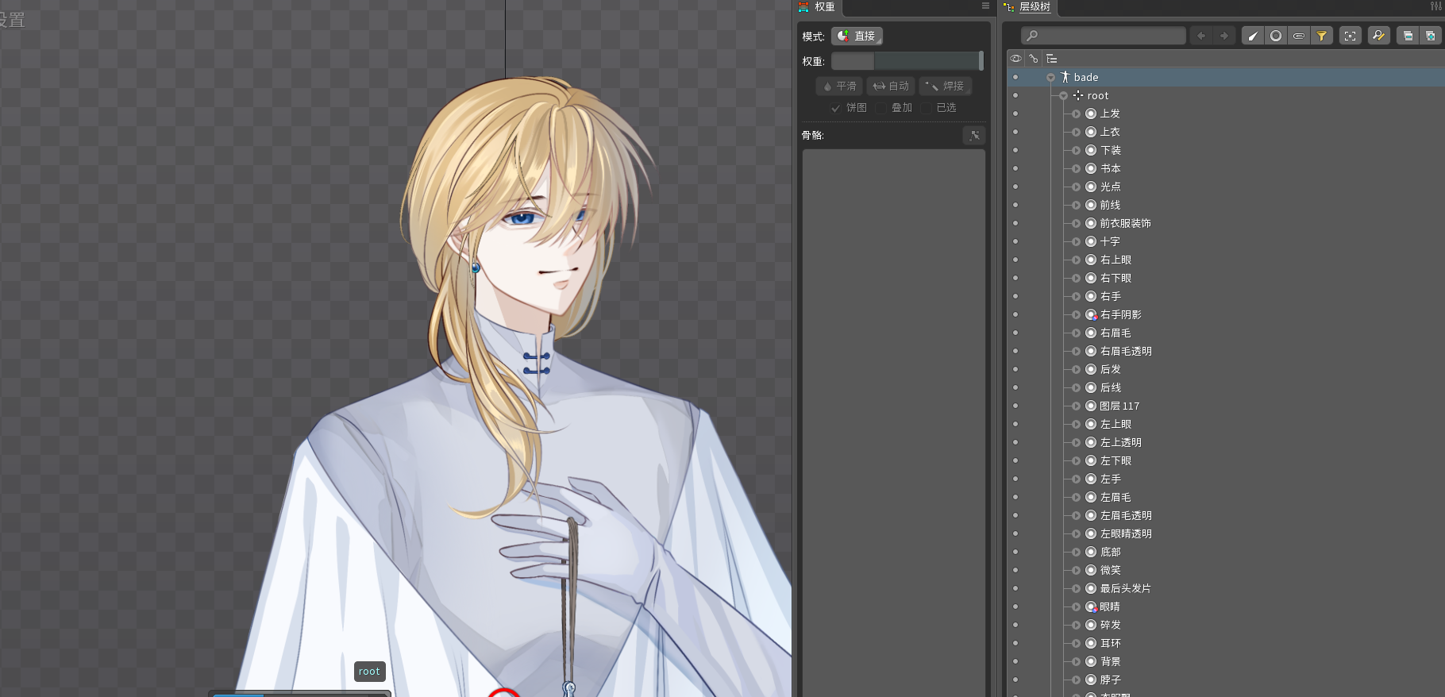Toggle the bone filter icon in tree toolbar
Image resolution: width=1445 pixels, height=697 pixels.
1253,36
